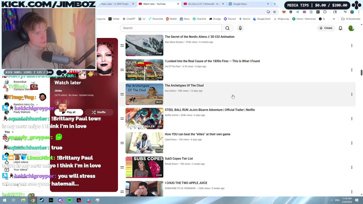Open the Discord bookmark
This screenshot has width=363, height=204.
230,19
